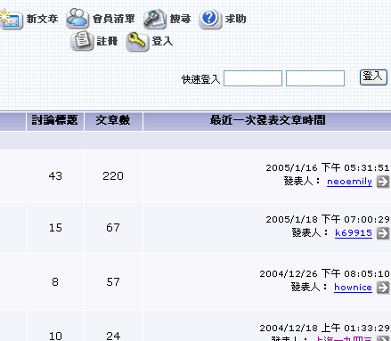The height and width of the screenshot is (341, 391).
Task: Click the 新文章 new posts icon
Action: click(x=12, y=19)
